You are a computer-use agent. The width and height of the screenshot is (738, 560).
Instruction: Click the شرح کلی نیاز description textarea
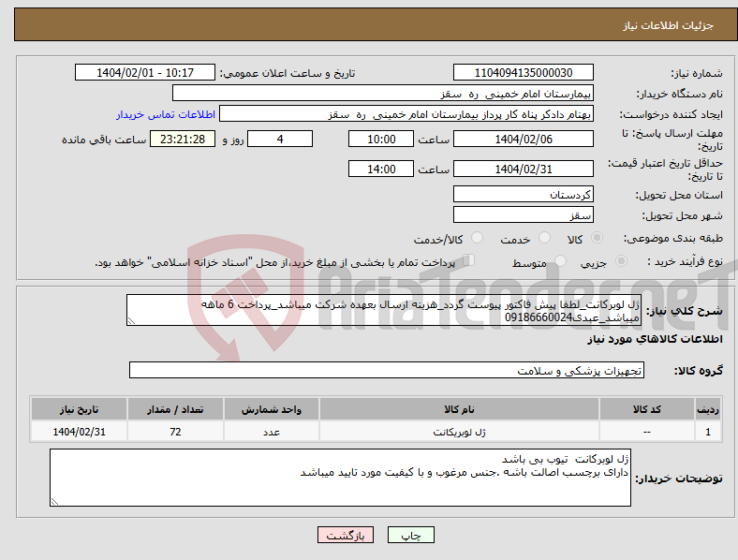click(x=384, y=310)
